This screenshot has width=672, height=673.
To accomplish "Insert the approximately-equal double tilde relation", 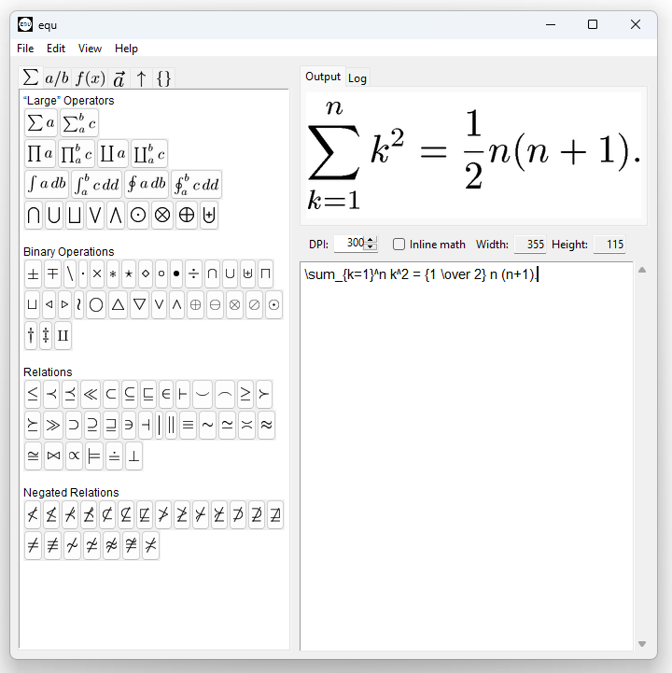I will pyautogui.click(x=266, y=425).
